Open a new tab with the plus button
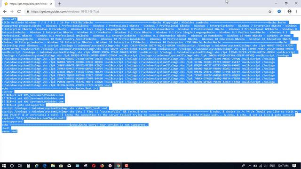 point(60,4)
